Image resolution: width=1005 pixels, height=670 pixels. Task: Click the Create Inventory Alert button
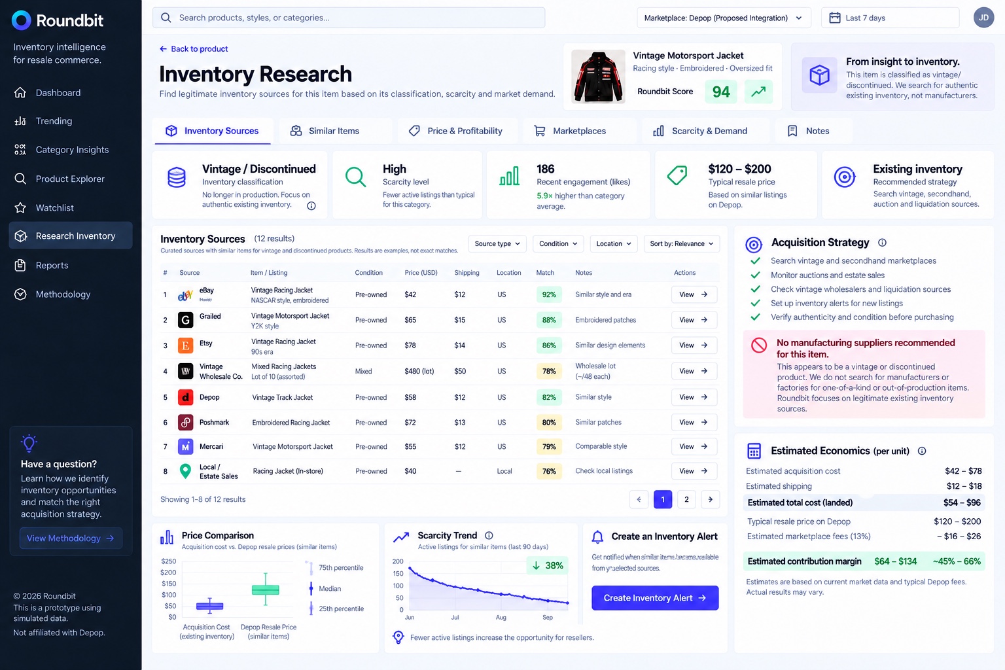coord(655,598)
